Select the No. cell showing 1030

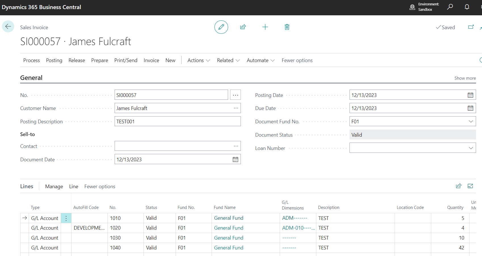126,238
